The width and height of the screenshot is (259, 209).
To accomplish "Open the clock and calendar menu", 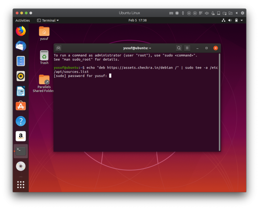I will point(137,21).
